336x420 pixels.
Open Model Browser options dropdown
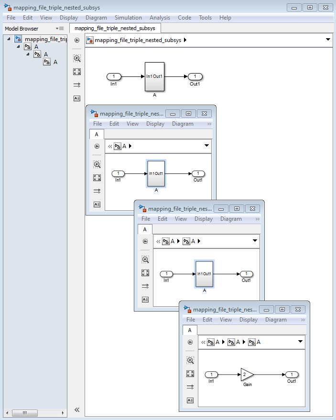click(59, 28)
